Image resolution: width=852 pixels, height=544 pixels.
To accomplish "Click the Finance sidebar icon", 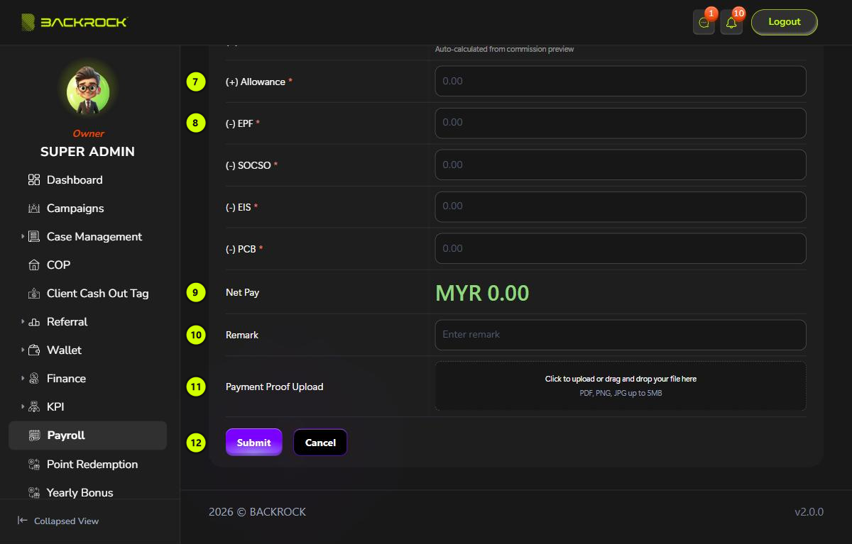I will tap(34, 379).
